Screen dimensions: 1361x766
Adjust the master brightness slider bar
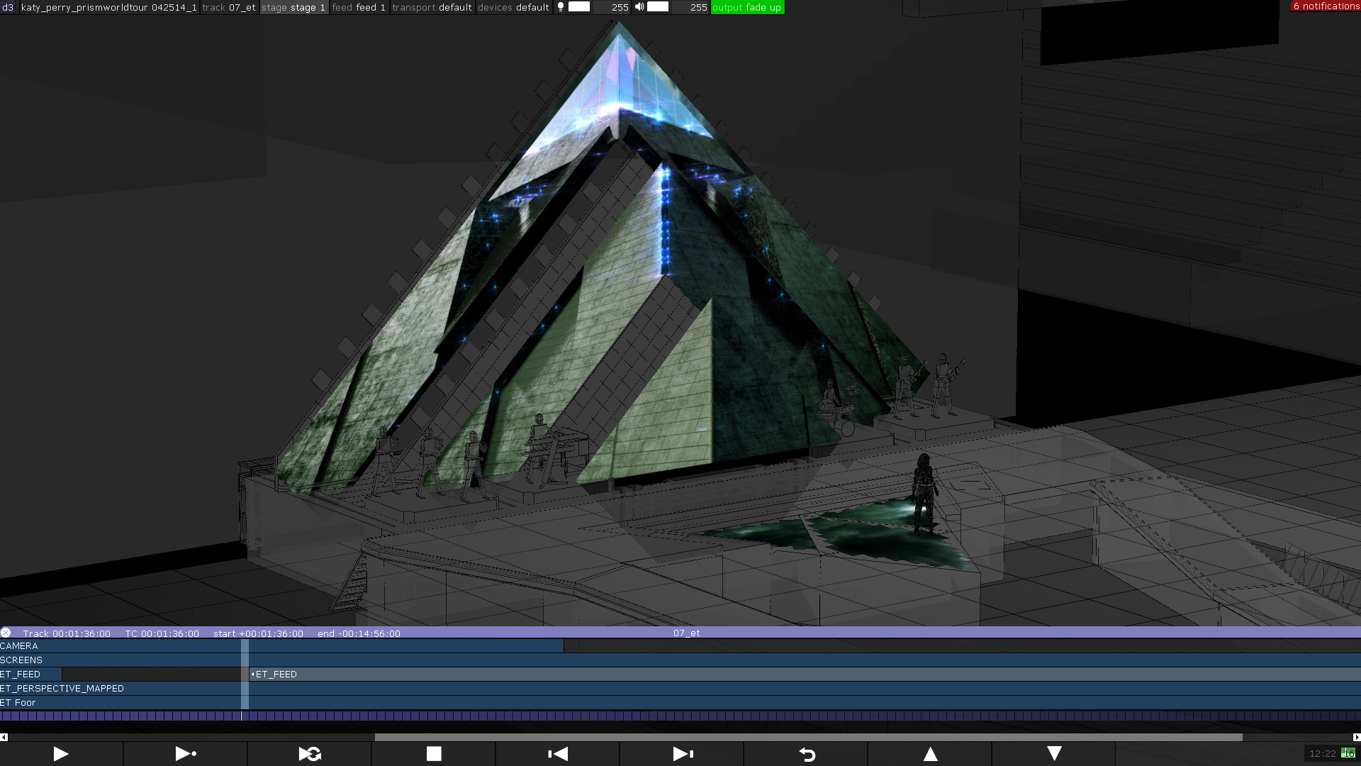tap(579, 7)
